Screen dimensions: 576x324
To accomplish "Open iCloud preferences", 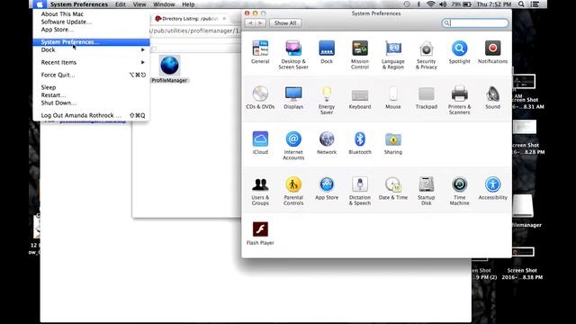I will (x=260, y=143).
